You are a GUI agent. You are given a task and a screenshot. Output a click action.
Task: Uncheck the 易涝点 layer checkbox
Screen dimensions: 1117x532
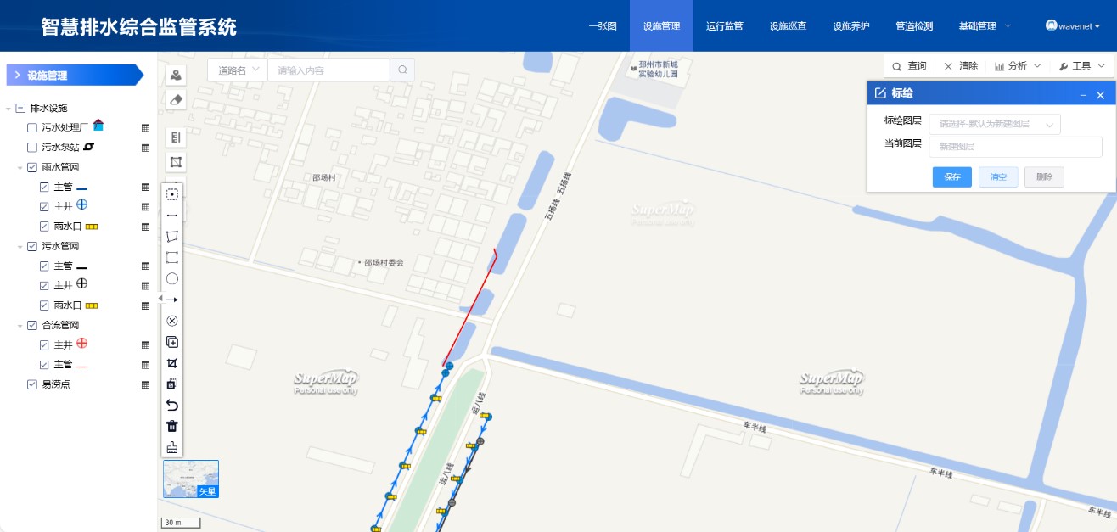pos(32,384)
